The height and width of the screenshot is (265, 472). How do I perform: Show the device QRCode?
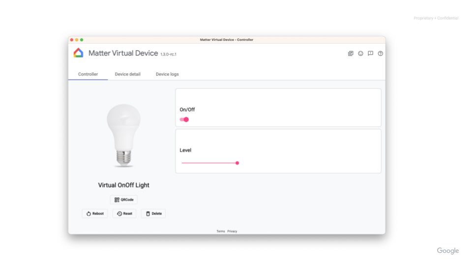(x=124, y=200)
